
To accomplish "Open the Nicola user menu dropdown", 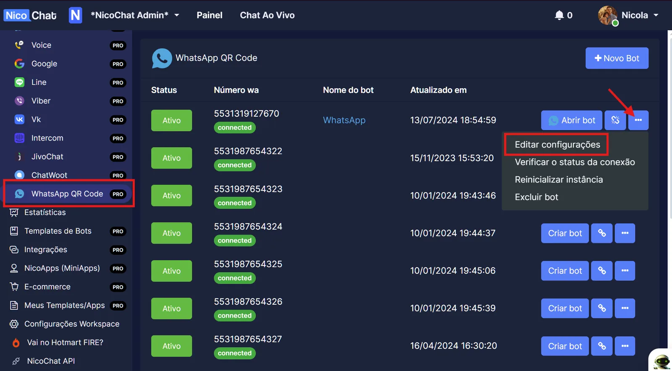I will pos(656,15).
